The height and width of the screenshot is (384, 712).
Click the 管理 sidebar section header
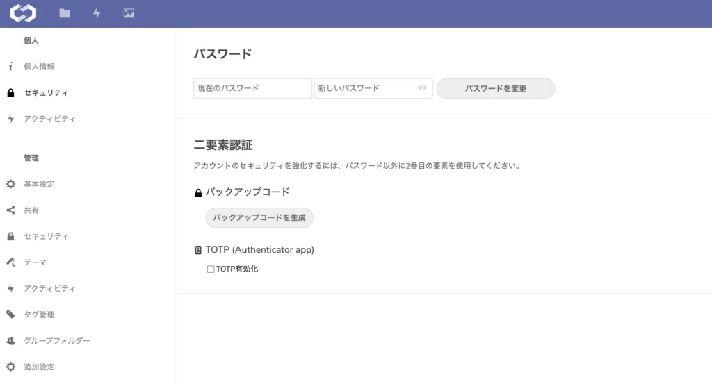(x=31, y=158)
